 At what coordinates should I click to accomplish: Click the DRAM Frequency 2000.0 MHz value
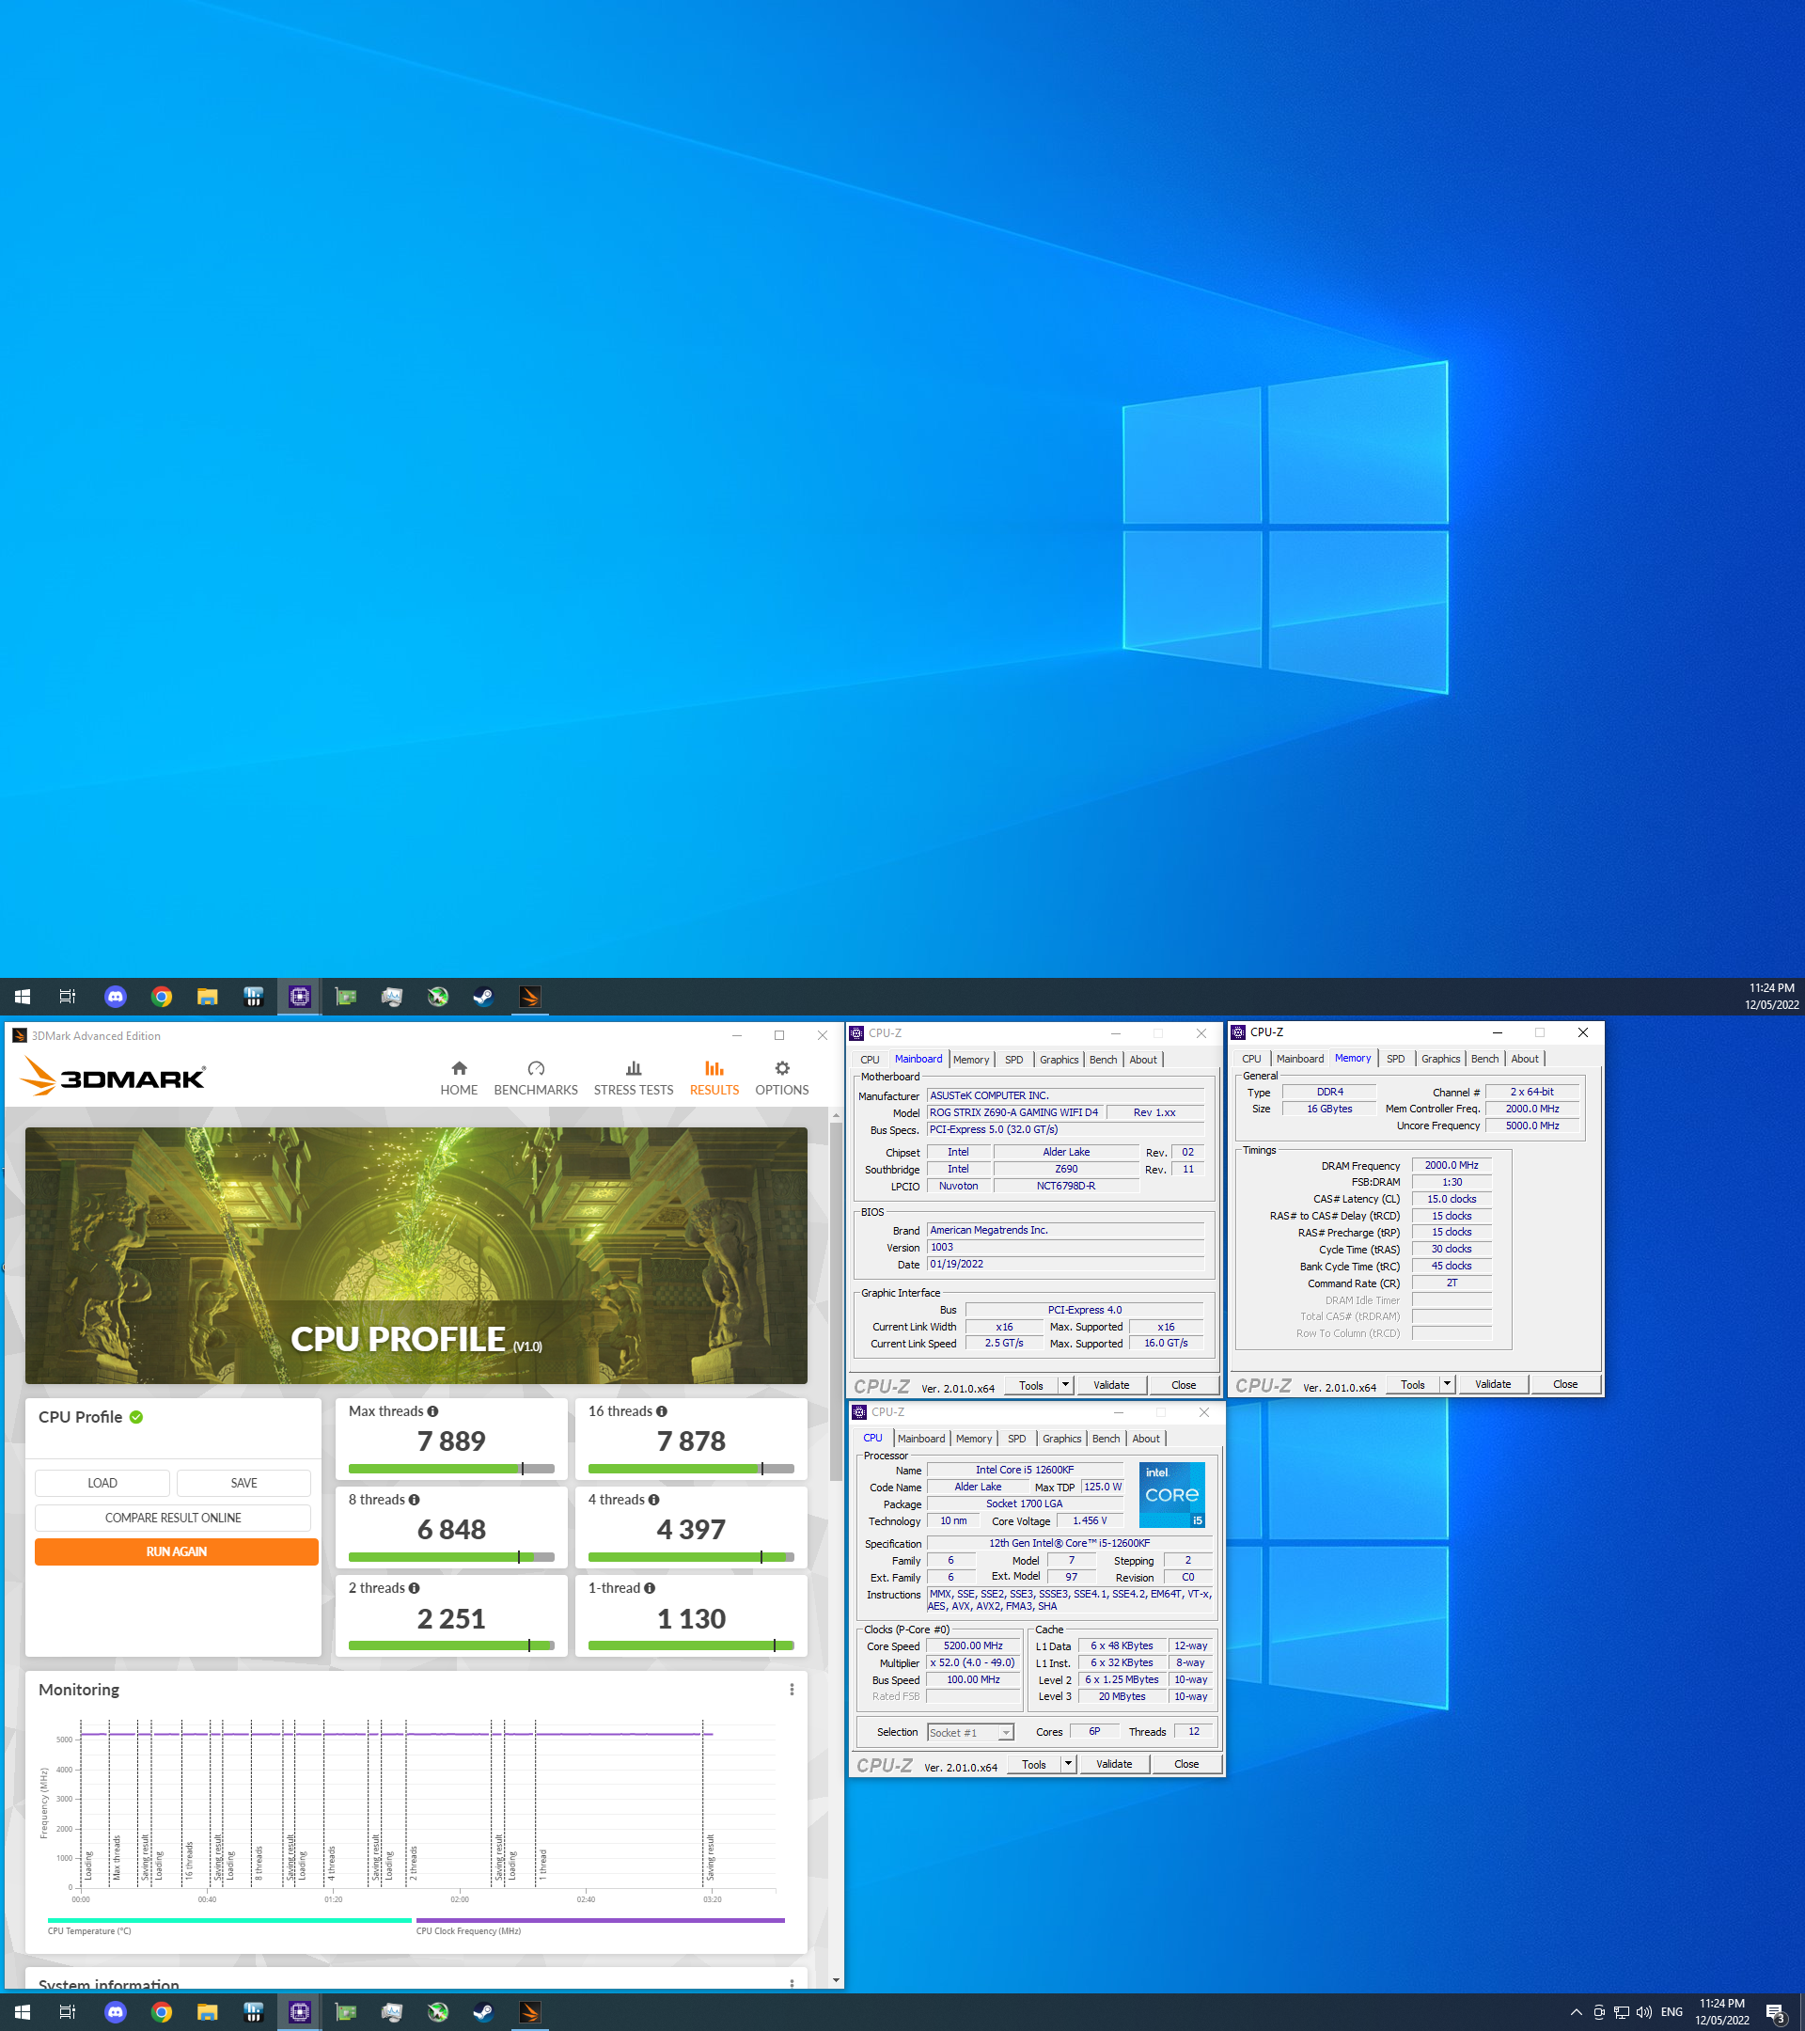(x=1452, y=1166)
